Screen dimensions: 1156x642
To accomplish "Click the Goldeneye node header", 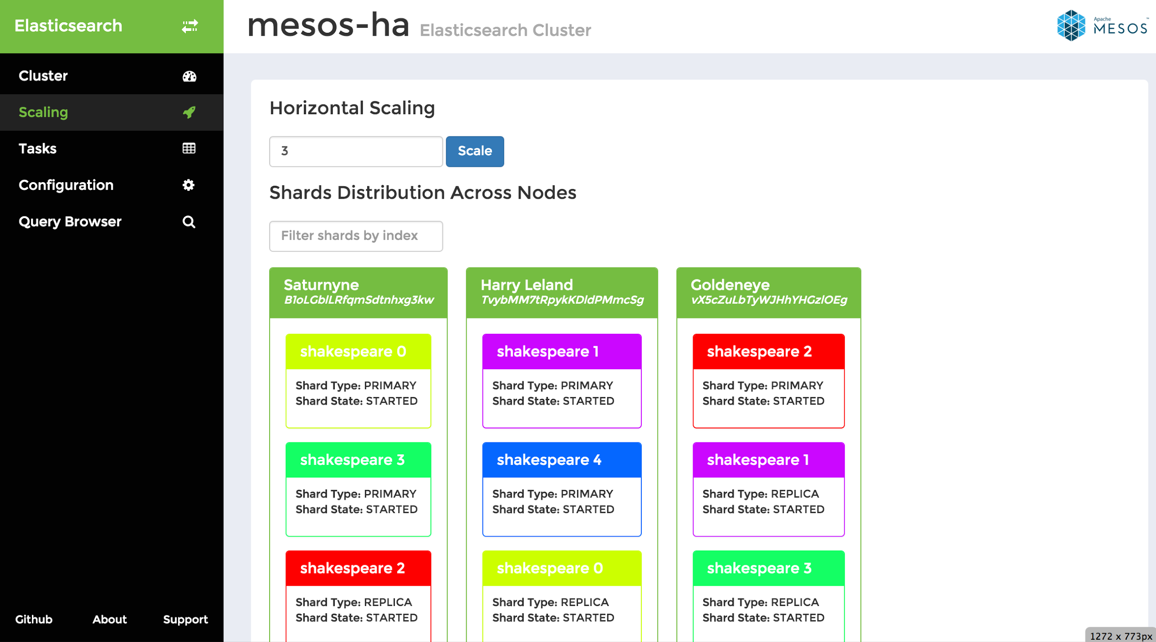I will (x=769, y=293).
